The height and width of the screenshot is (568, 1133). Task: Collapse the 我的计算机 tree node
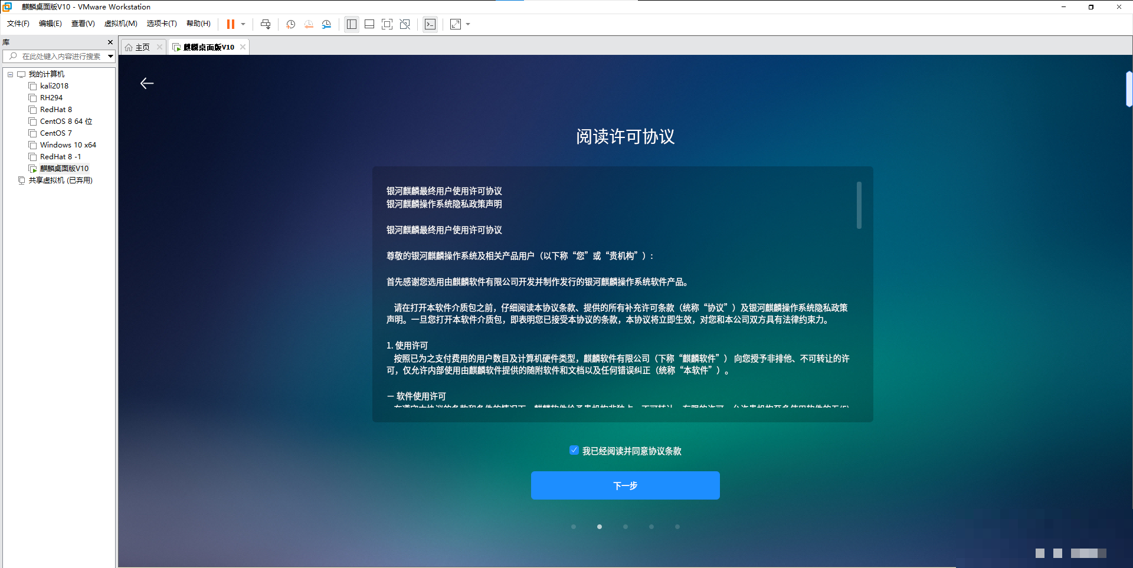pos(10,74)
